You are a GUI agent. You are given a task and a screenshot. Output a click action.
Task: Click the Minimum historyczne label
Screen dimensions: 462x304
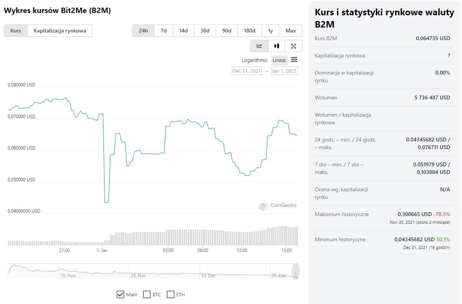tap(340, 239)
